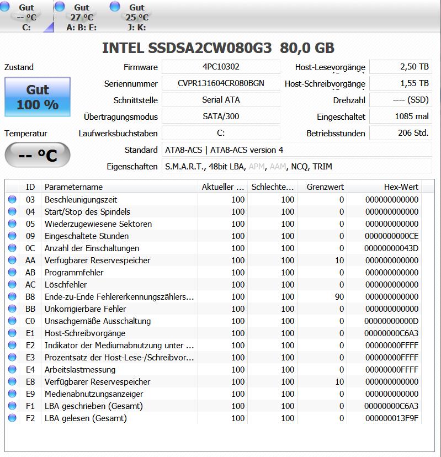Click the greyed-out AAM feature

[278, 167]
